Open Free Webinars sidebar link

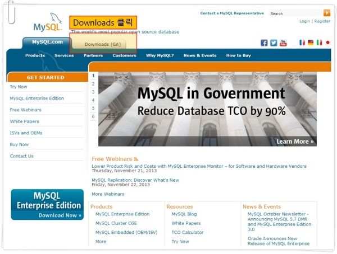(26, 110)
